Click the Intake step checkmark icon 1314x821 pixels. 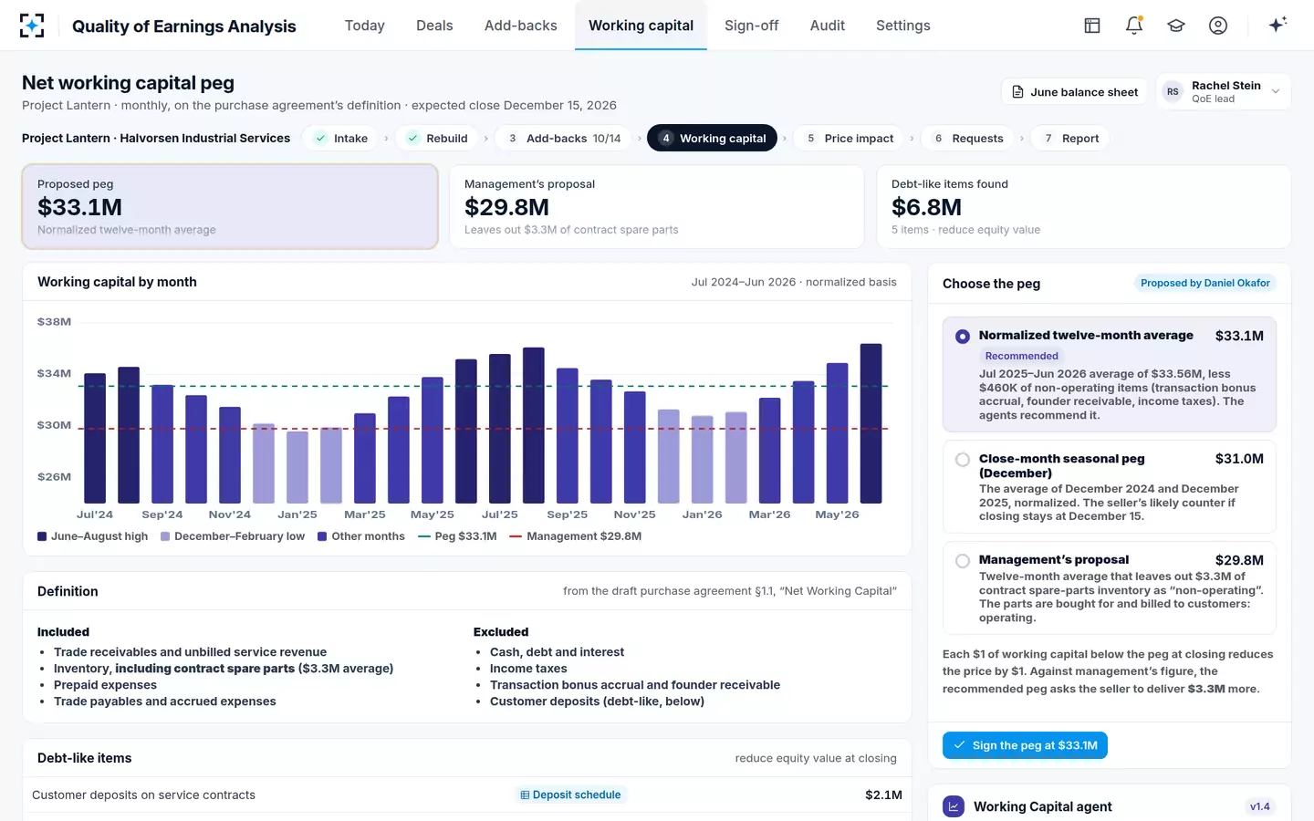pos(320,139)
